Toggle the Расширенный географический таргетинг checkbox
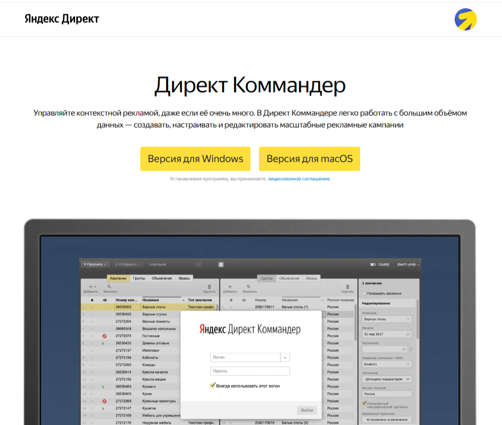The height and width of the screenshot is (425, 502). tap(364, 403)
